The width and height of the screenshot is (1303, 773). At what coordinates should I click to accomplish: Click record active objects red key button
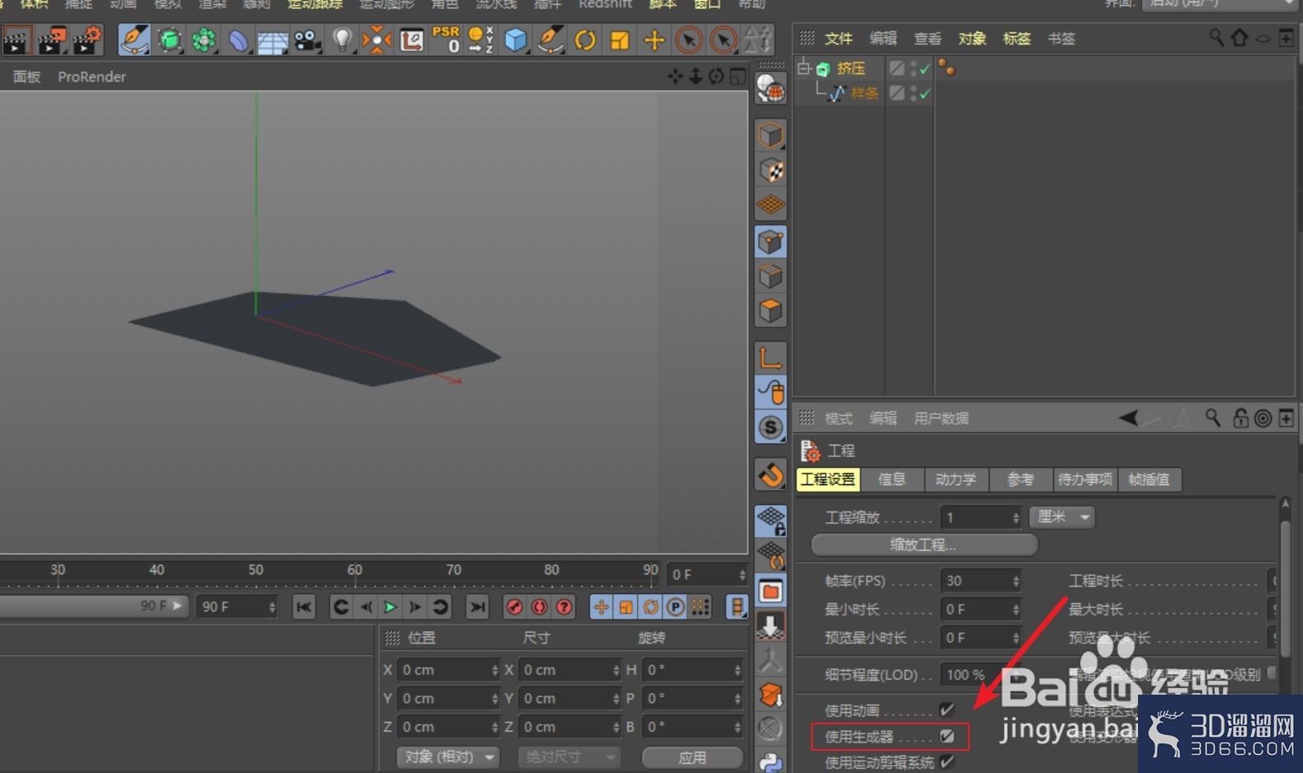[514, 607]
